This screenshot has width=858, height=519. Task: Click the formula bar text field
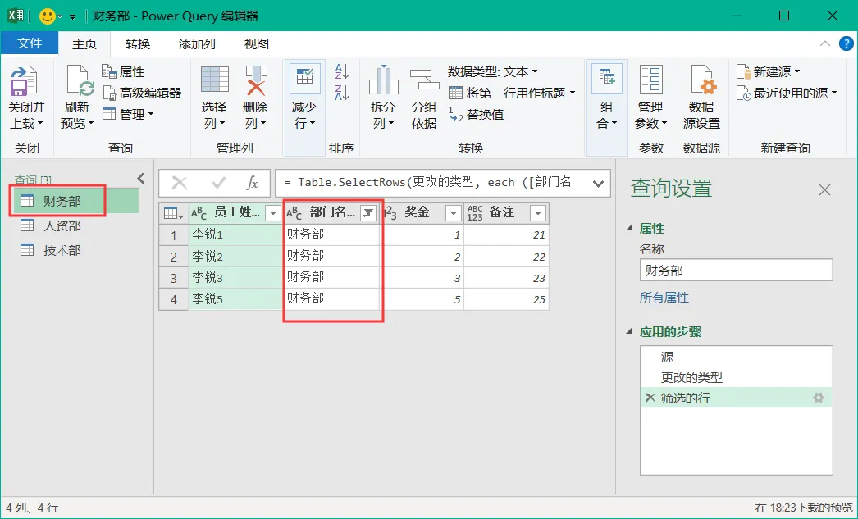point(432,183)
